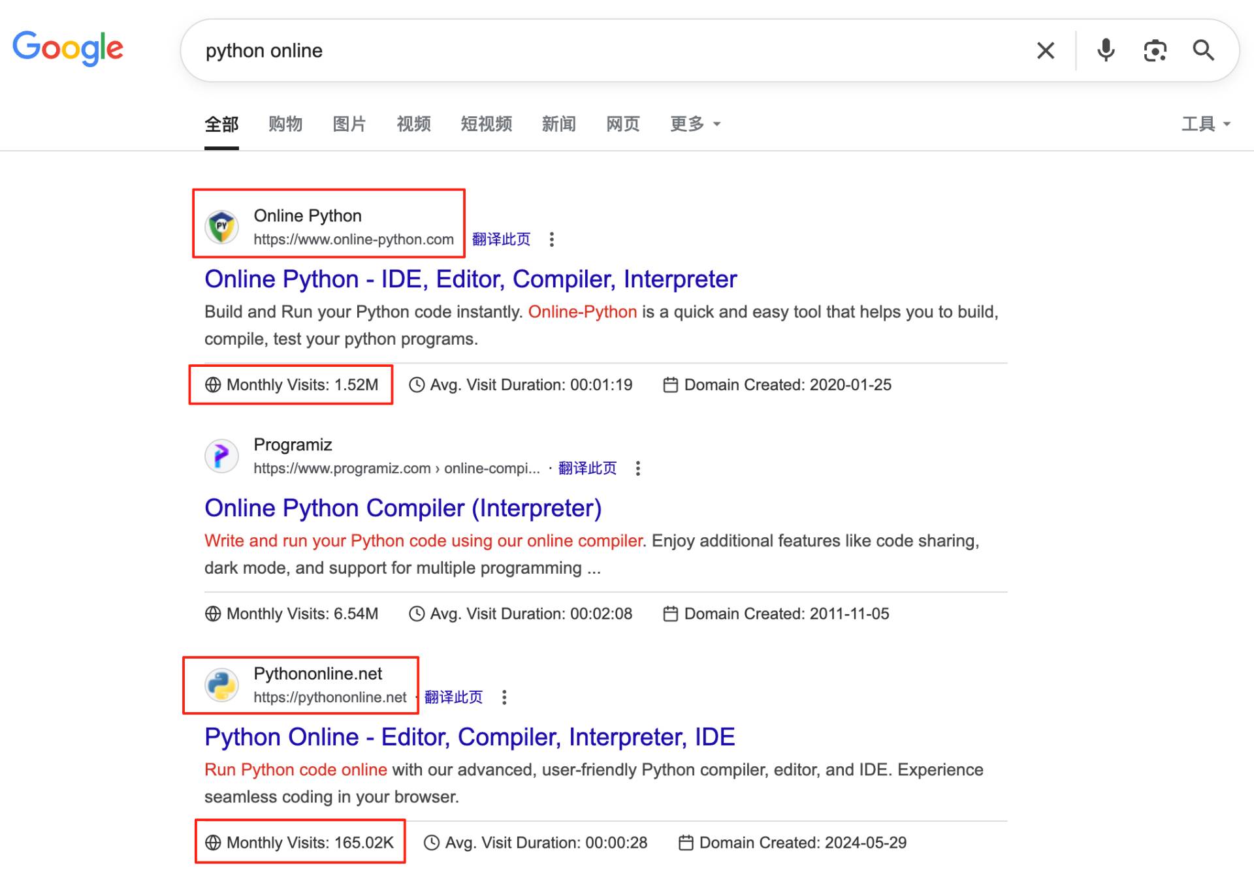The image size is (1254, 874).
Task: Click the Pythononline.net site name
Action: (x=317, y=674)
